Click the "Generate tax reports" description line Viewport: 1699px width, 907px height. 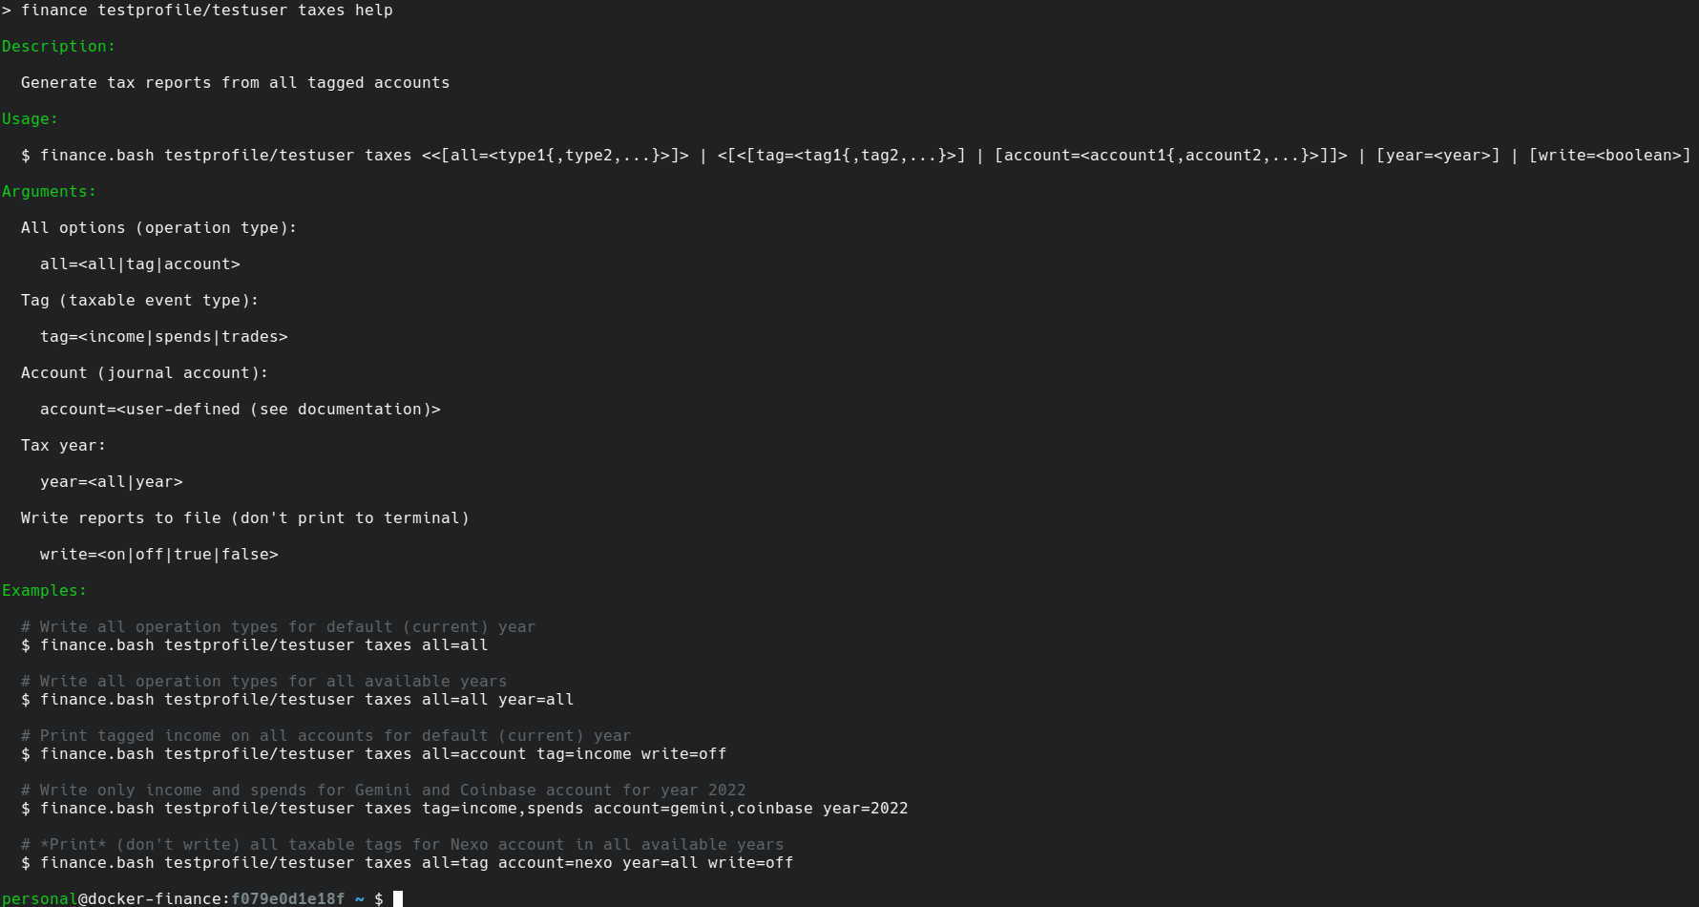[x=235, y=83]
